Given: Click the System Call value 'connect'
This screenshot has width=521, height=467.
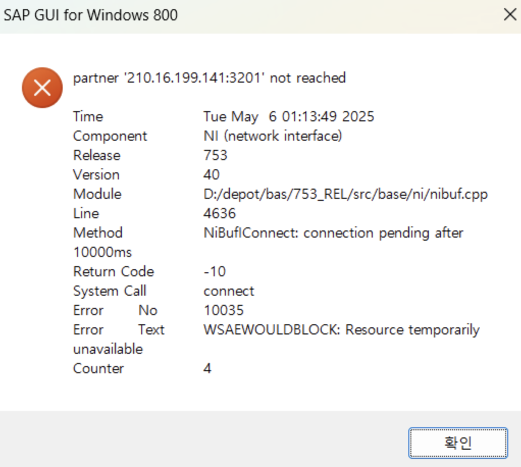Looking at the screenshot, I should pos(228,291).
